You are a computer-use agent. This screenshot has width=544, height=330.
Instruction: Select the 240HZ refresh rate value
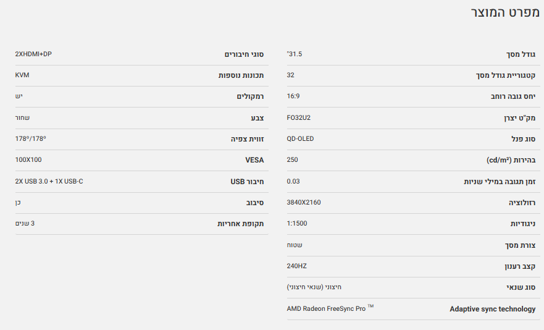pyautogui.click(x=297, y=266)
